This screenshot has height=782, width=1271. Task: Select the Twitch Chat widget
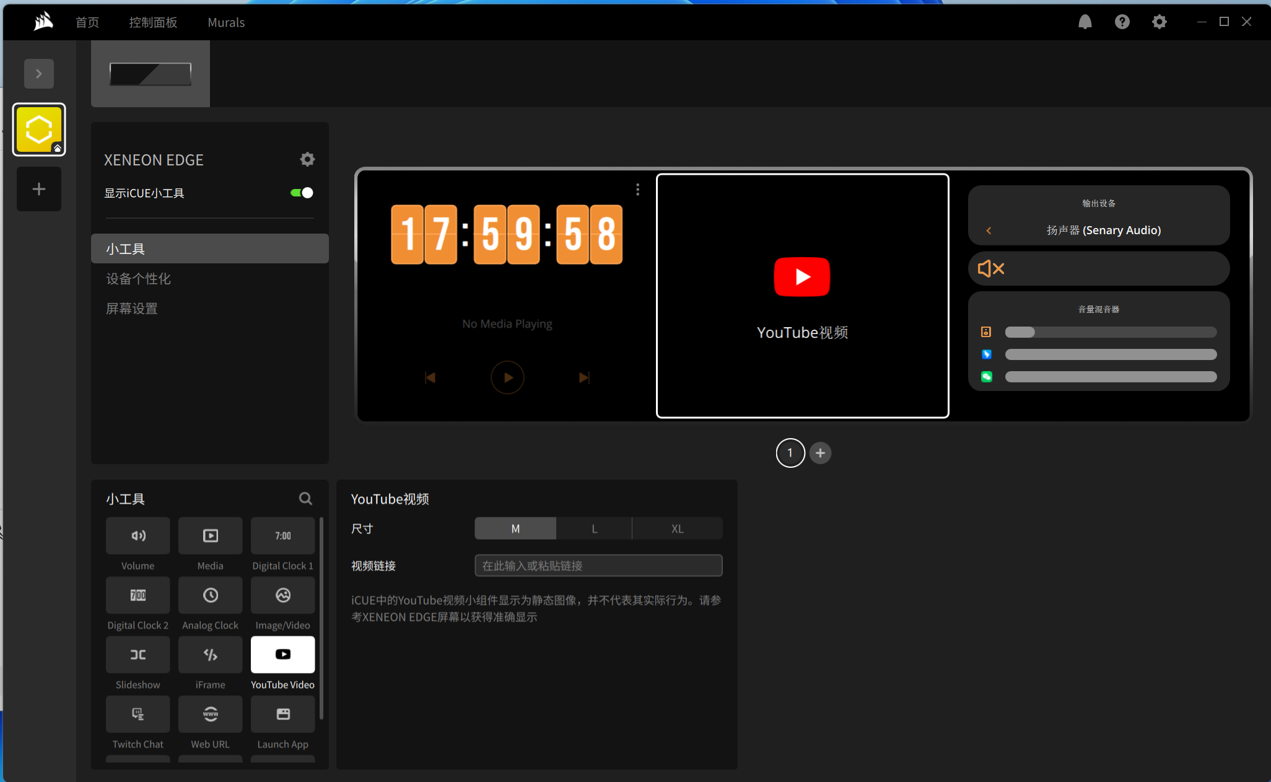[x=138, y=714]
